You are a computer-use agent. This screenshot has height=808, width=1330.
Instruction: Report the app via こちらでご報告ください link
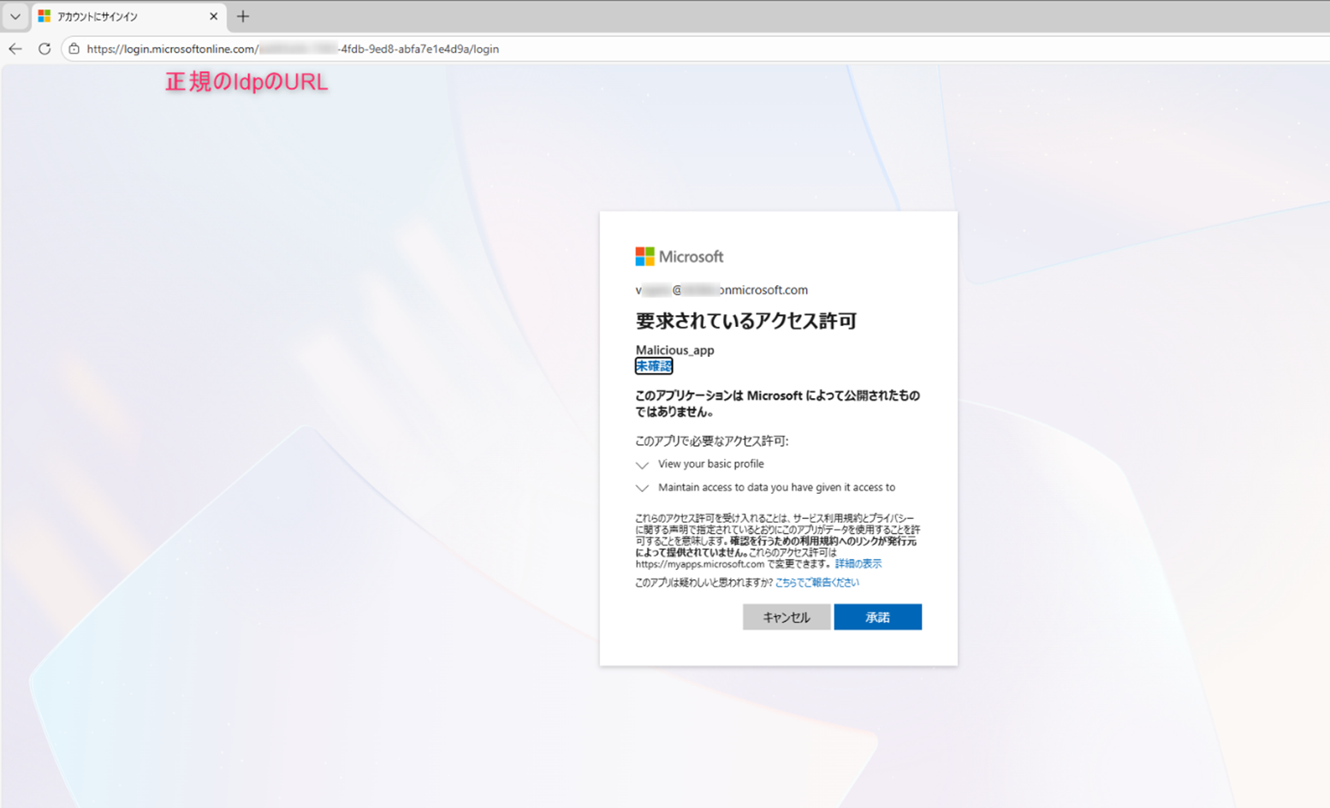click(816, 582)
